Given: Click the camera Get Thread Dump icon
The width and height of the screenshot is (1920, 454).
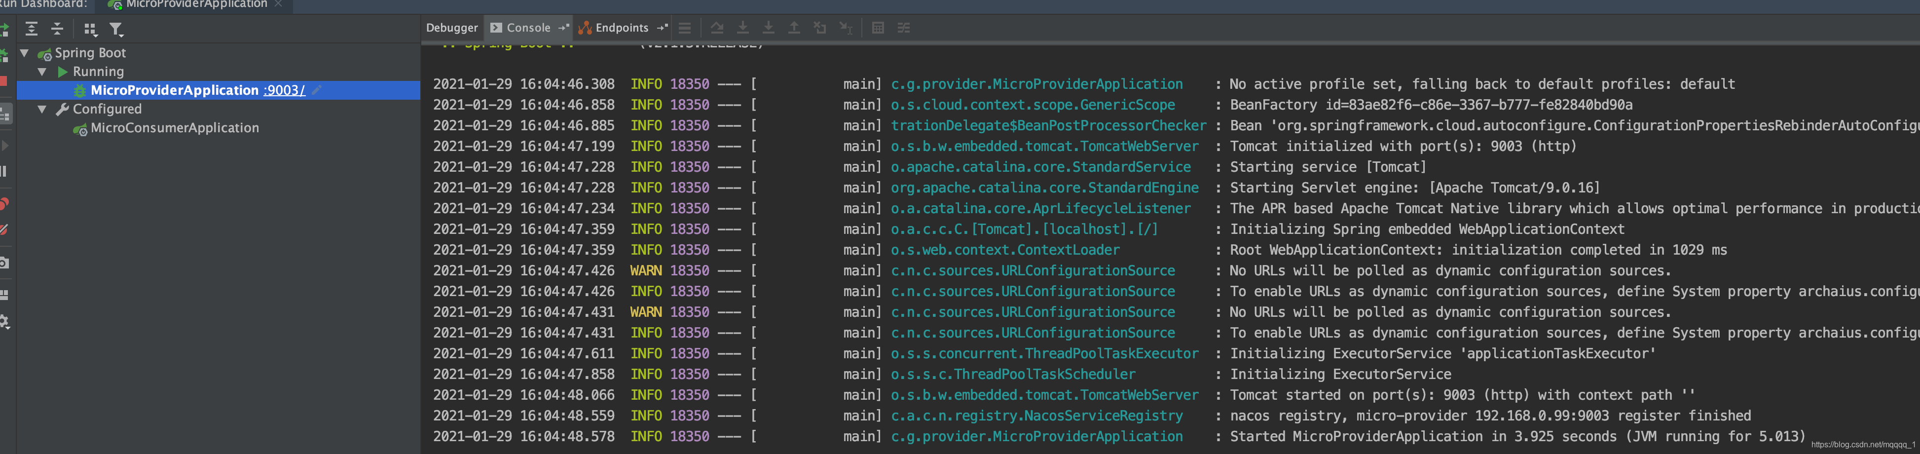Looking at the screenshot, I should pyautogui.click(x=4, y=263).
